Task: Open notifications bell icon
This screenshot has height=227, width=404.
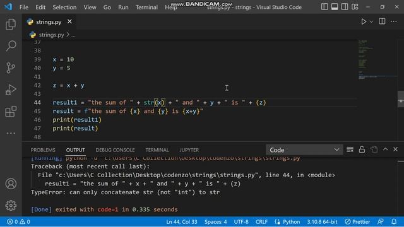Action: [x=394, y=221]
